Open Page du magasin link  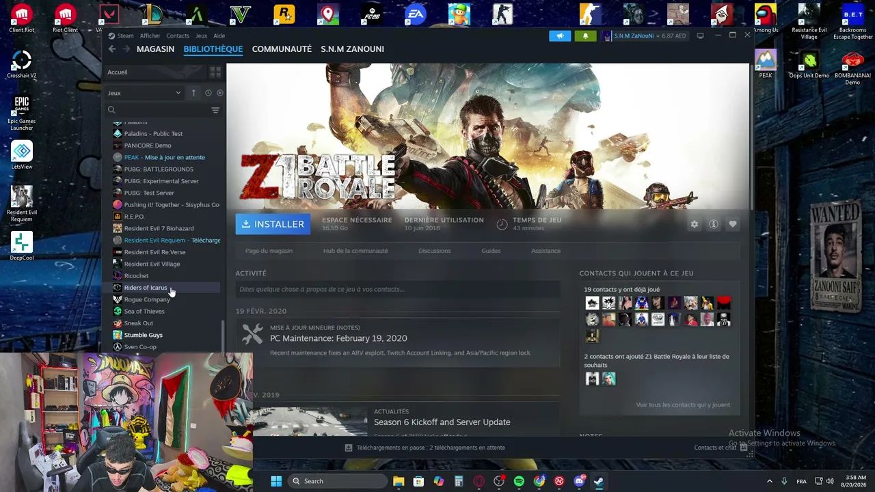click(x=269, y=251)
